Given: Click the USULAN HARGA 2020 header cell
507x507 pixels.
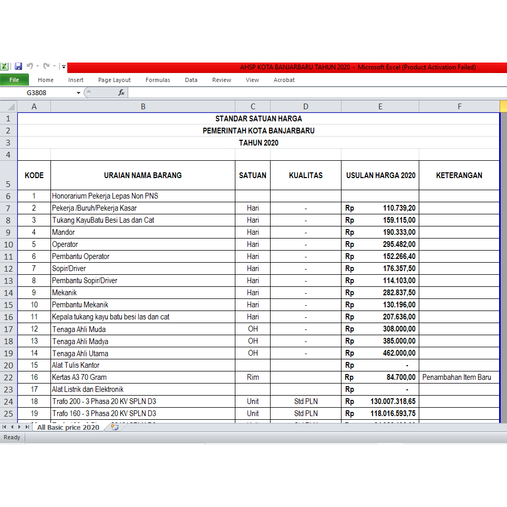Looking at the screenshot, I should (380, 175).
